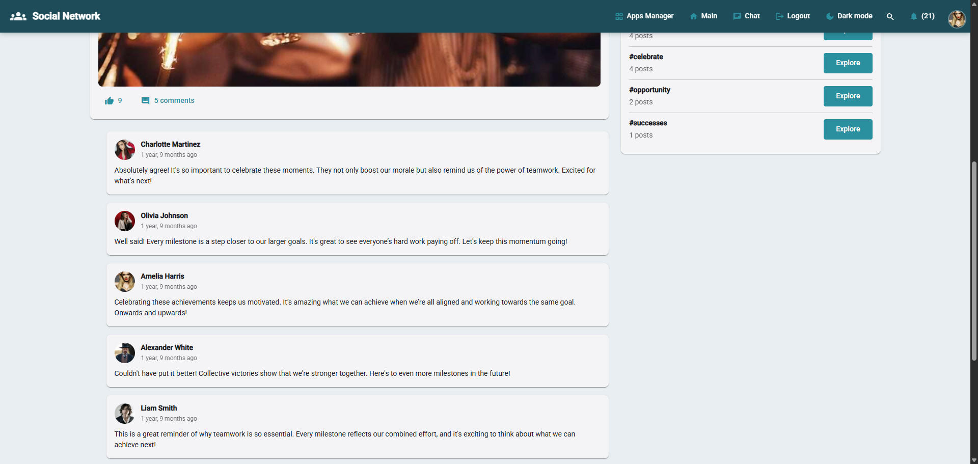Open the Apps Manager menu item

point(644,16)
